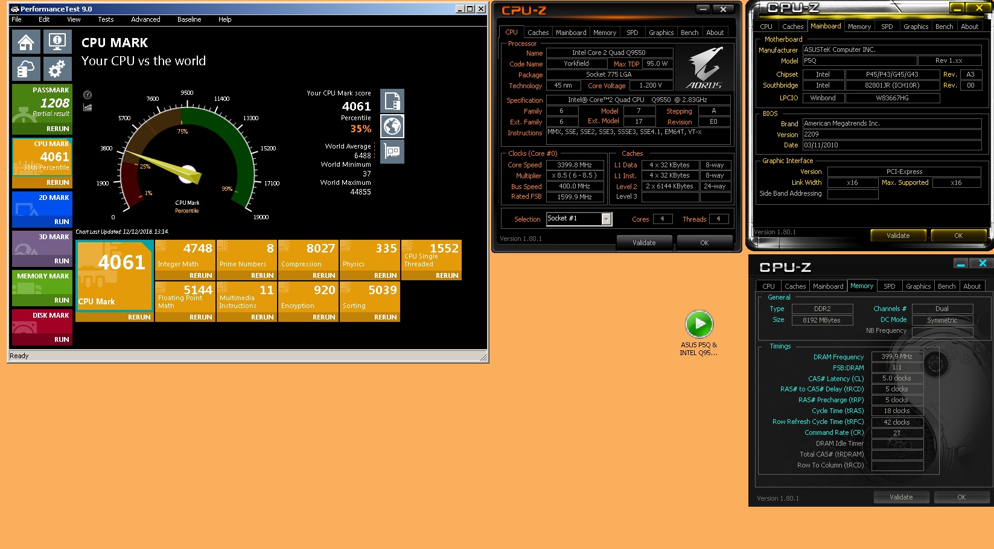
Task: Click the World Average 6488 value
Action: (x=362, y=156)
